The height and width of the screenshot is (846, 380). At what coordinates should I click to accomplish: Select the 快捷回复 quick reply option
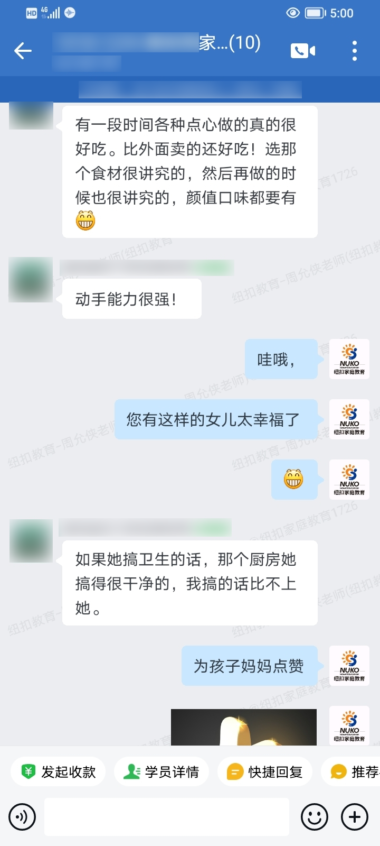265,772
